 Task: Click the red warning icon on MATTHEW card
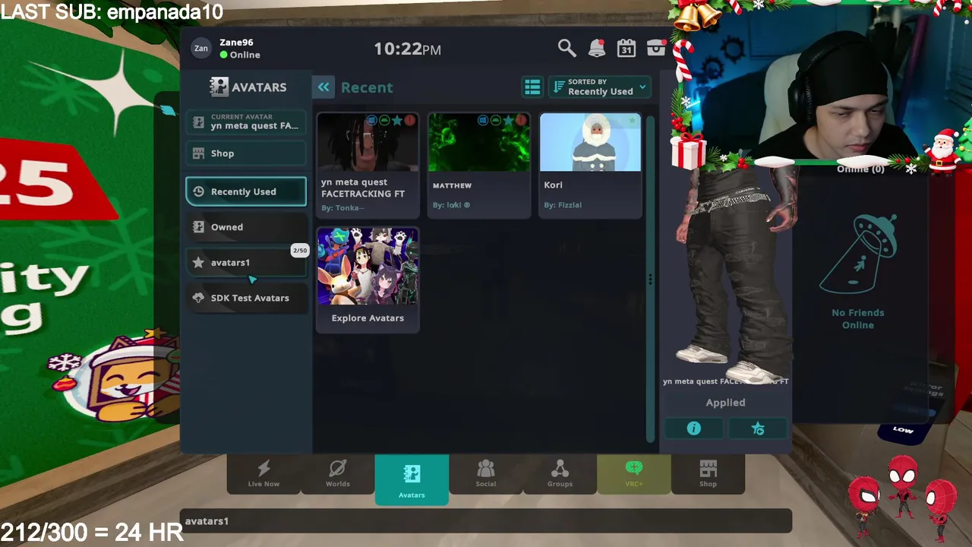pyautogui.click(x=521, y=121)
